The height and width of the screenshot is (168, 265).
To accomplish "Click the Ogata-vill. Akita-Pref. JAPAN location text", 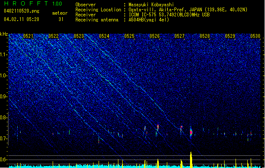I will [x=188, y=10].
